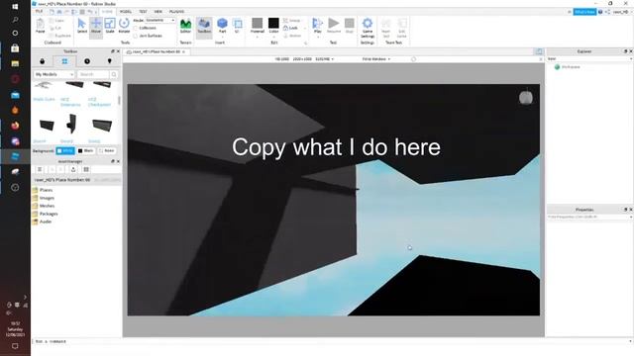Activate the Rotate tool
This screenshot has height=356, width=634.
point(124,26)
